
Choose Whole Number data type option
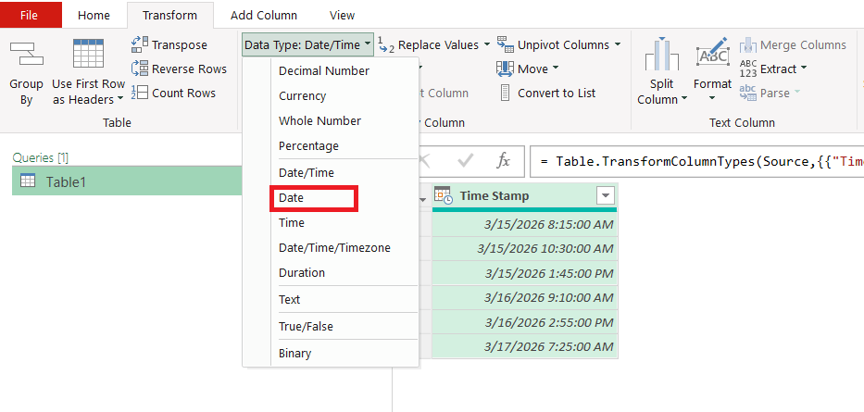coord(319,121)
